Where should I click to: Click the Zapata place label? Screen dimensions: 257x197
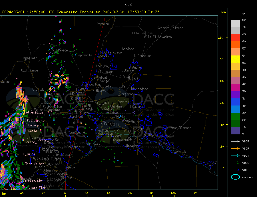[x=70, y=167]
